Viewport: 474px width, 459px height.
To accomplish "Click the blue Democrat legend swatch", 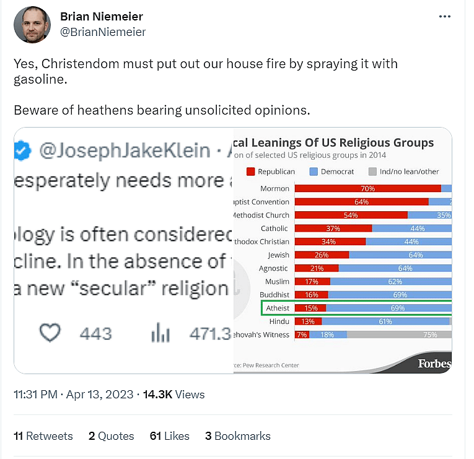I will point(314,172).
